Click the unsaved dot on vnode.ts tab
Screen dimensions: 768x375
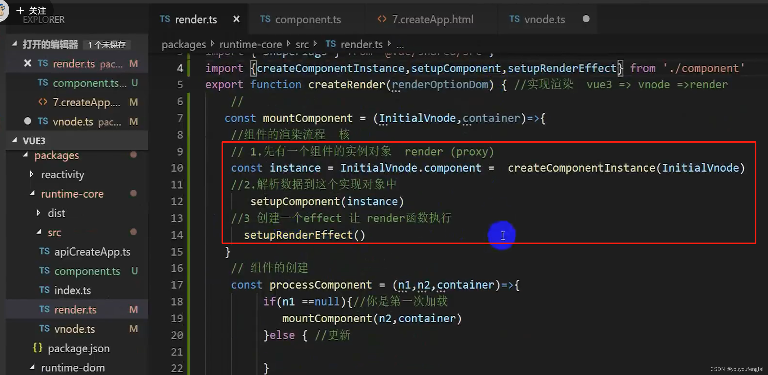[x=586, y=19]
